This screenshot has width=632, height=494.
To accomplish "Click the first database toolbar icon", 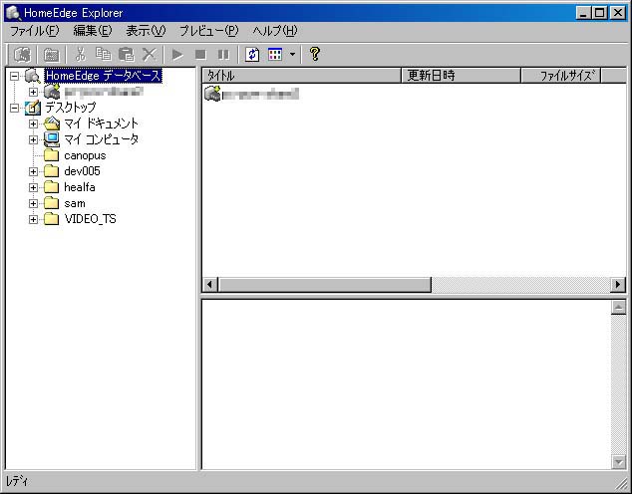I will pos(23,55).
